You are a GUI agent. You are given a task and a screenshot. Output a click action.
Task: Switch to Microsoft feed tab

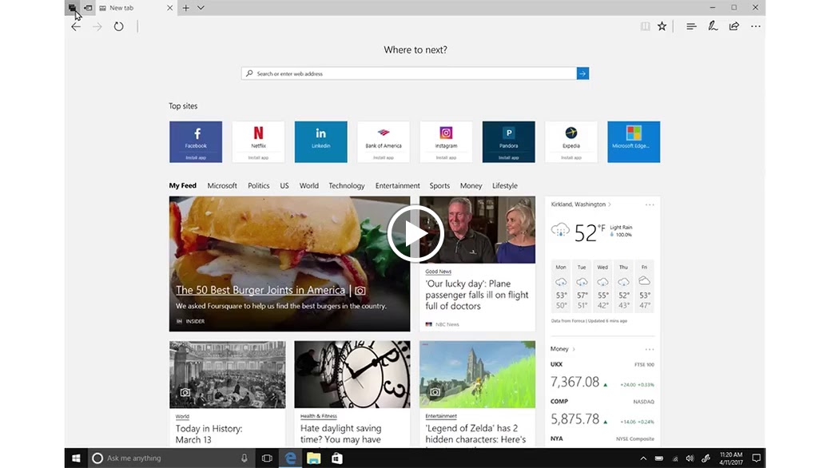tap(222, 186)
